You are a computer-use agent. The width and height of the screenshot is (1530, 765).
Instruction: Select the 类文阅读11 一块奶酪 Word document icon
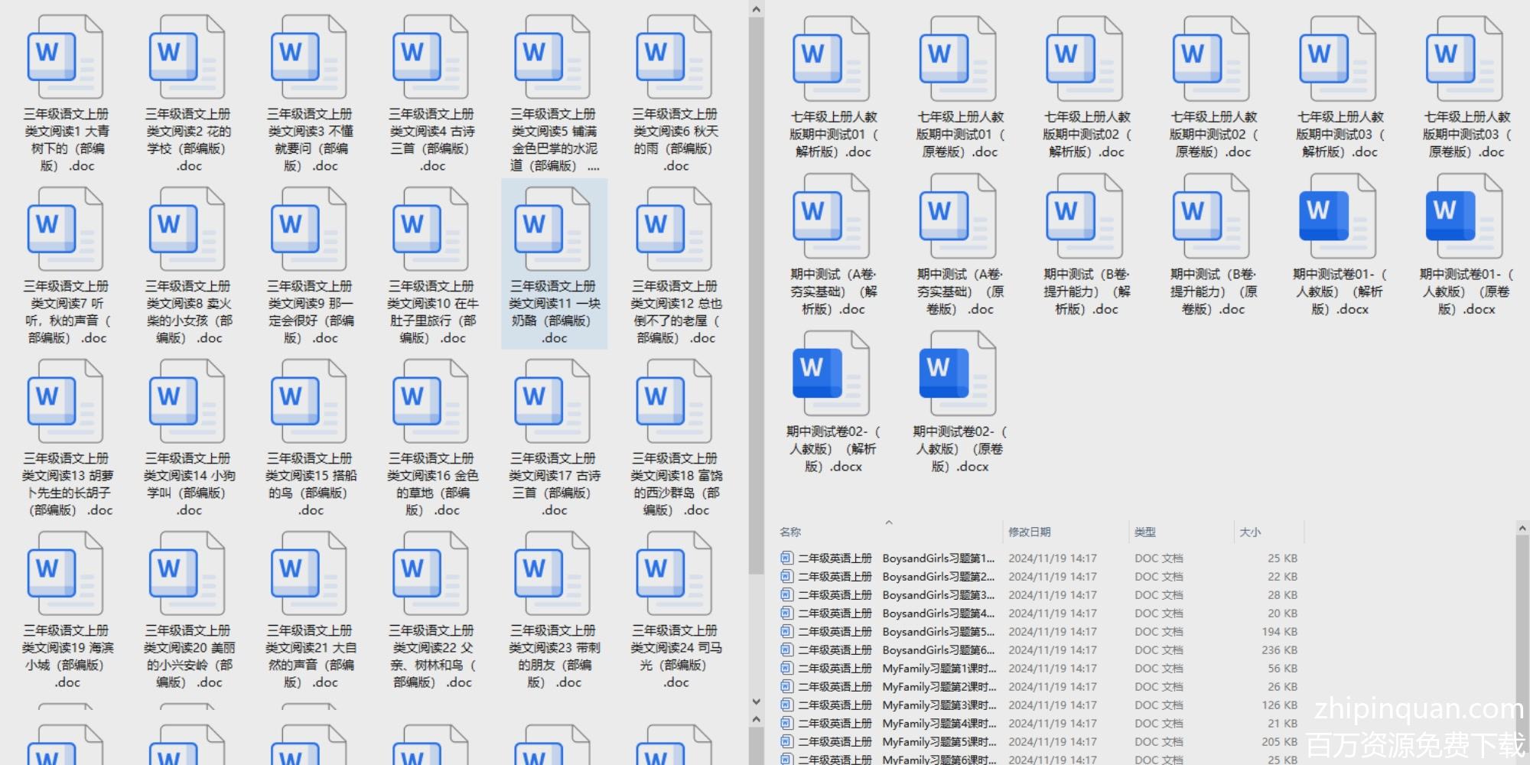[x=552, y=230]
